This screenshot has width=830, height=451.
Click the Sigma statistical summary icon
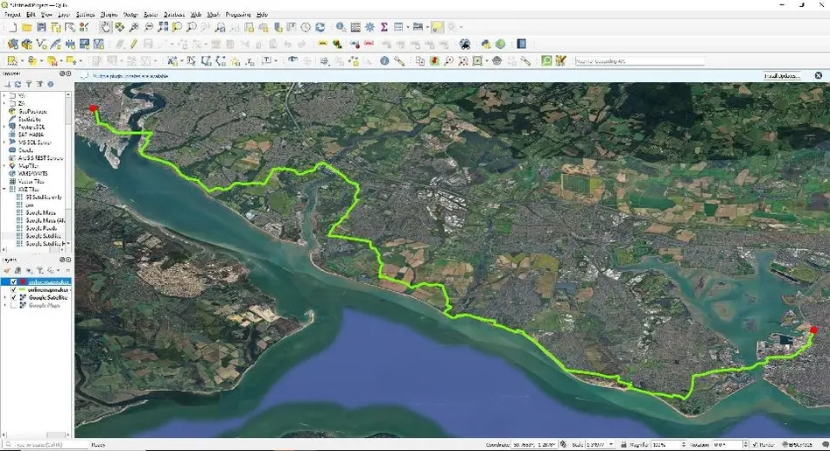[383, 28]
